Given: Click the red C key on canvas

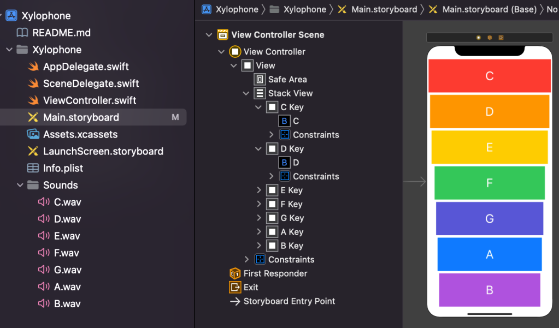Looking at the screenshot, I should tap(489, 76).
